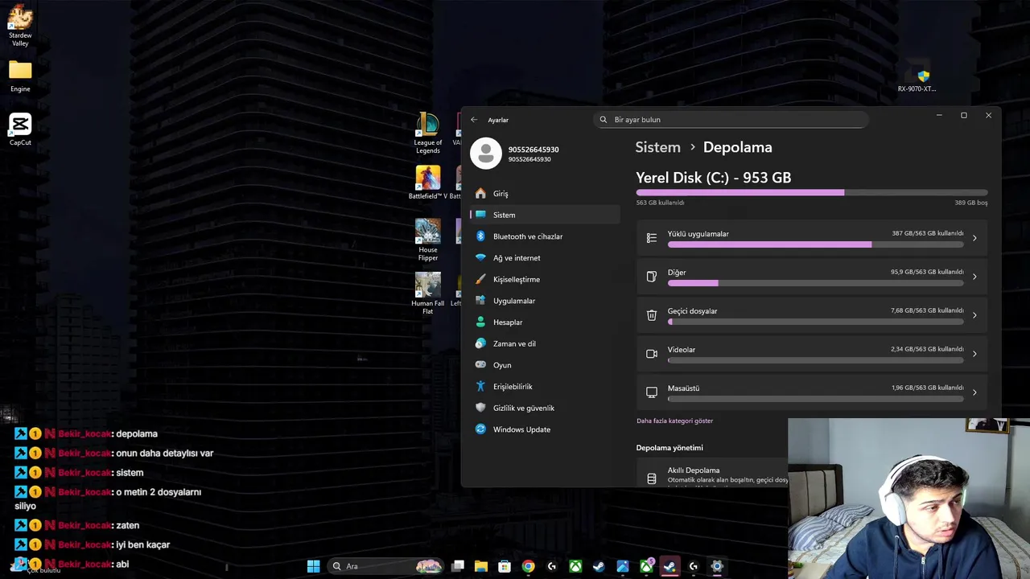This screenshot has width=1030, height=579.
Task: Open File Explorer from the taskbar
Action: (x=481, y=566)
